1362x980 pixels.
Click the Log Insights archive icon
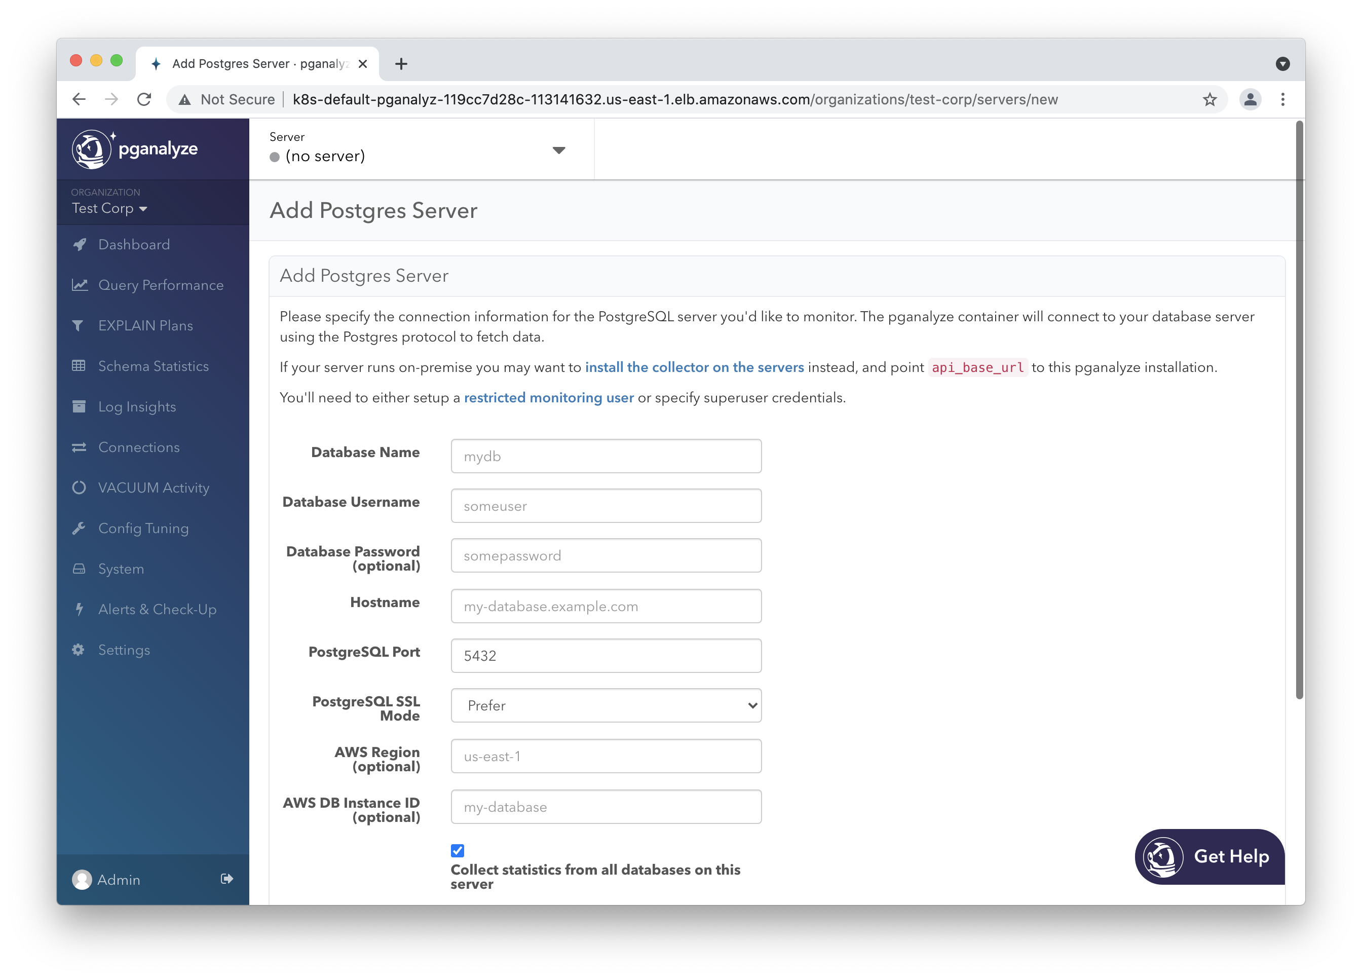(x=79, y=406)
